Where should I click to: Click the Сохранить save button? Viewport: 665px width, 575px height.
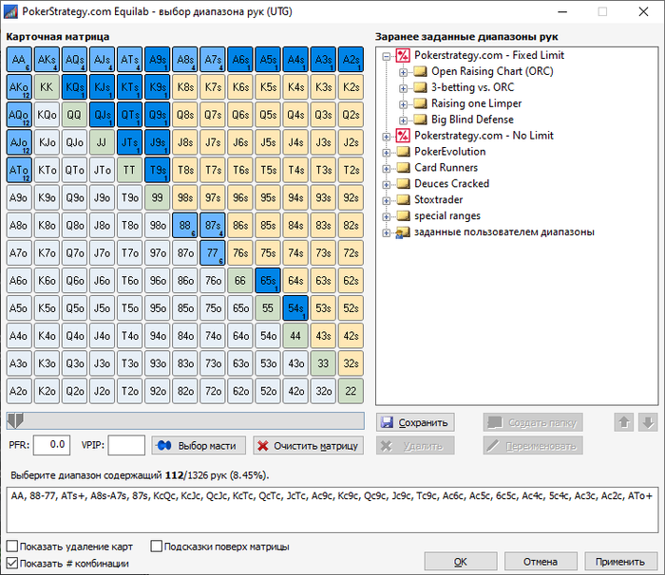click(x=415, y=422)
